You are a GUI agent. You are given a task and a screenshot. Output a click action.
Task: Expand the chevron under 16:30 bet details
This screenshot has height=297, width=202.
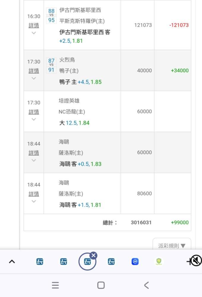point(34,33)
